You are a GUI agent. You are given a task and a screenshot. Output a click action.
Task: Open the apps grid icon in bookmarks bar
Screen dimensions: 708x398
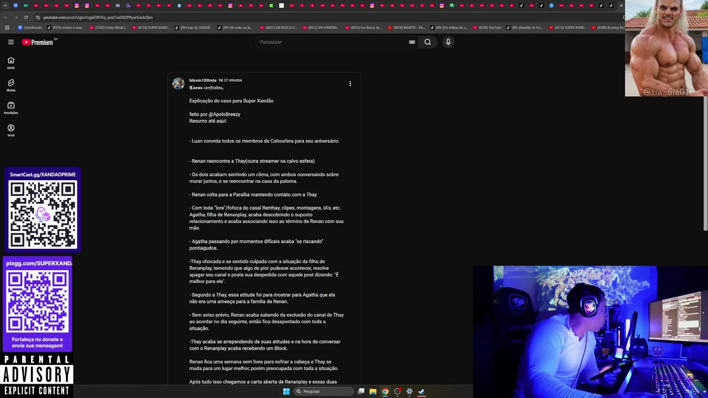7,28
